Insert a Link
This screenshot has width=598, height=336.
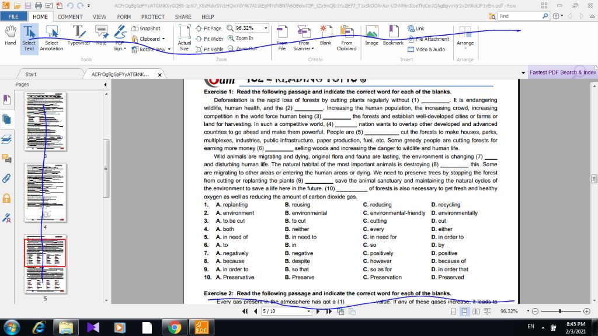pos(416,29)
